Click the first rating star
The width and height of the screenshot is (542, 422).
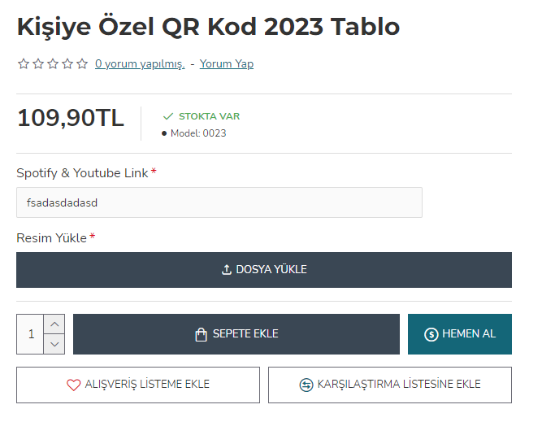[24, 64]
